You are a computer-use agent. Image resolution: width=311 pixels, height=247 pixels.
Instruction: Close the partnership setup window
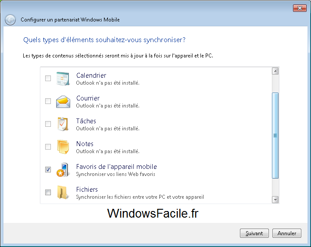pos(299,8)
